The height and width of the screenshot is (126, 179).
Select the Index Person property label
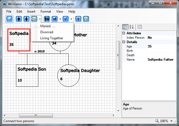point(135,38)
